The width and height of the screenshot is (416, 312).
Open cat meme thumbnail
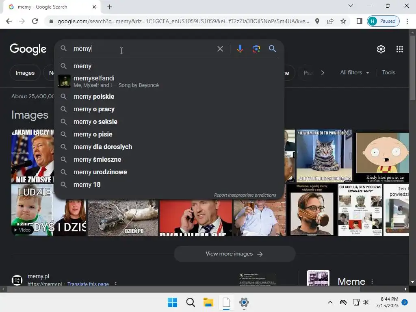(x=324, y=156)
